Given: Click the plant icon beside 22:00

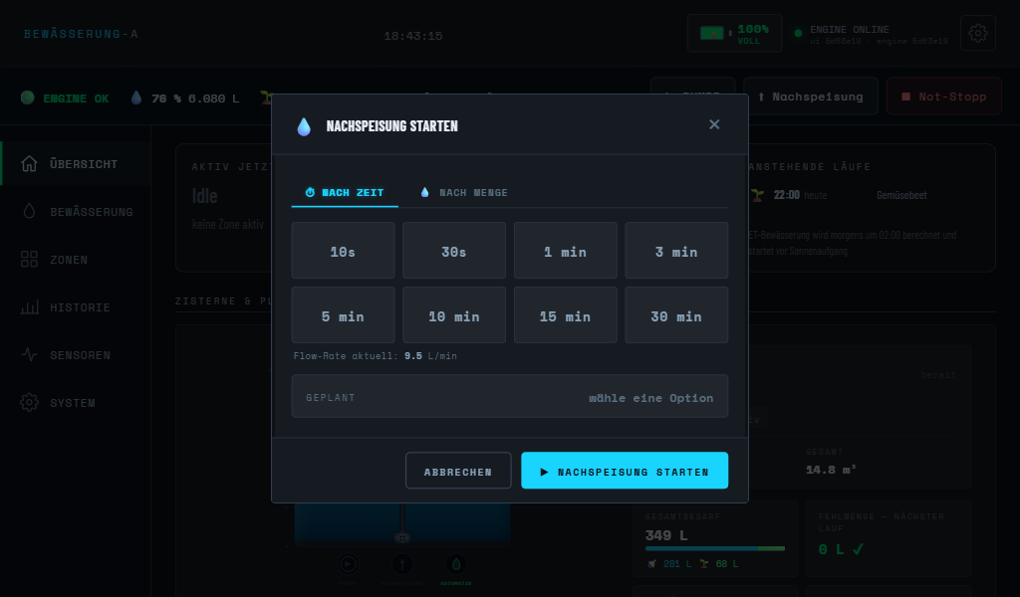Looking at the screenshot, I should tap(757, 195).
